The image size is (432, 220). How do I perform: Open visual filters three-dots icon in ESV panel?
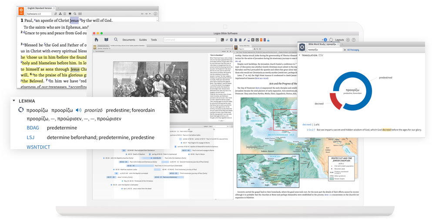click(x=60, y=14)
